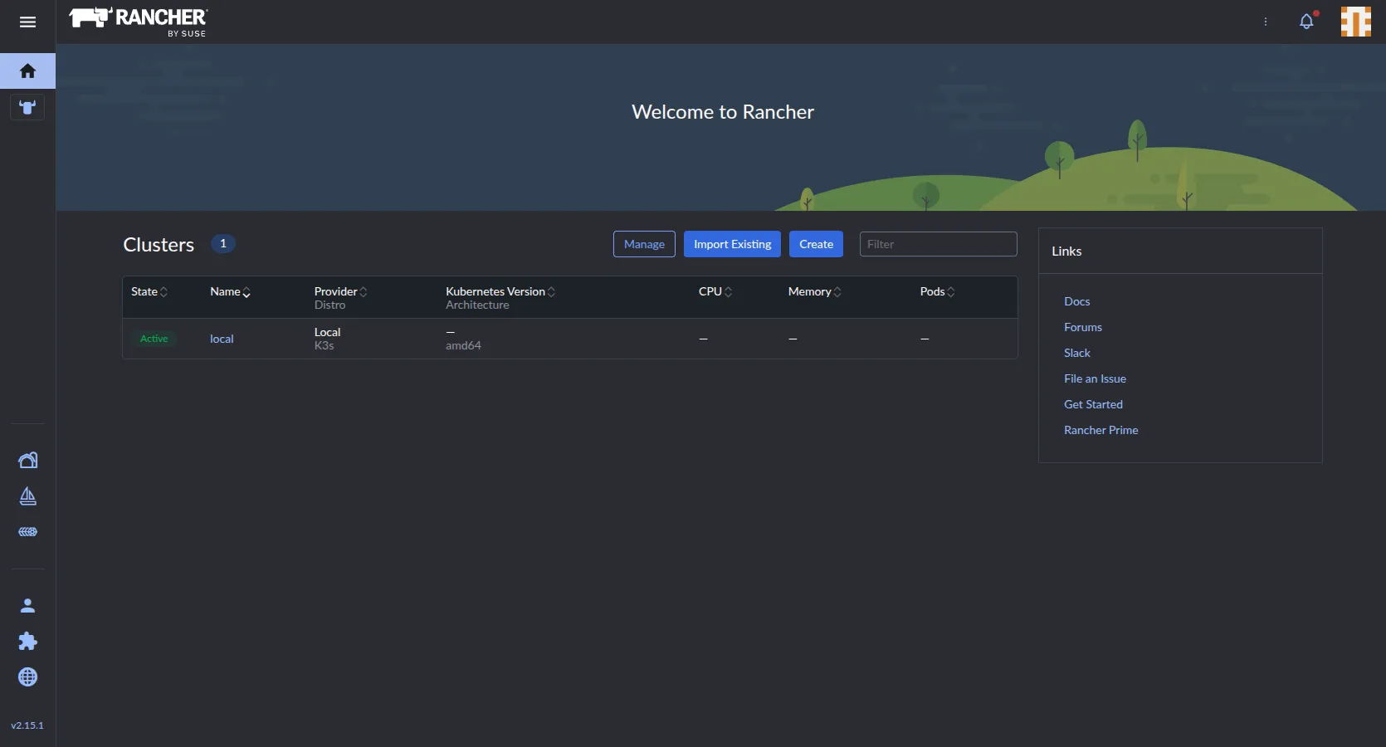Open the local cluster bull icon

coord(27,107)
